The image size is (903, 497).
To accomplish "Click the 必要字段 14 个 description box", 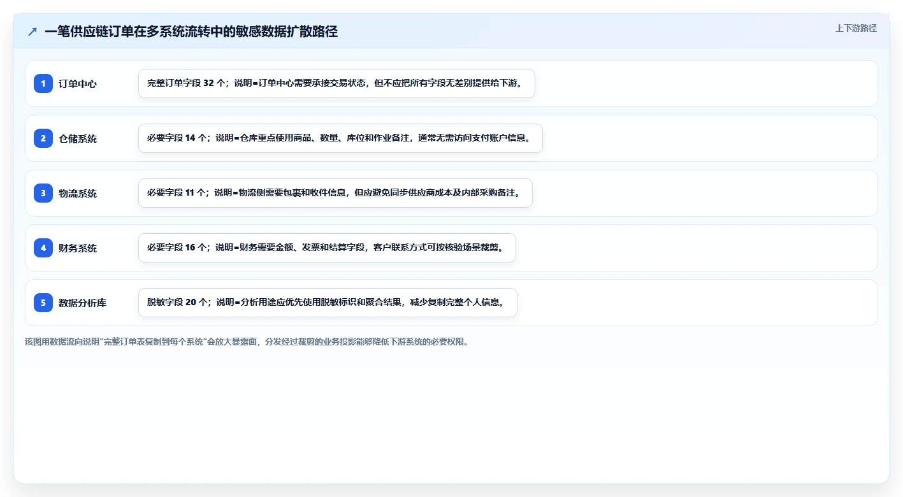I will coord(340,138).
